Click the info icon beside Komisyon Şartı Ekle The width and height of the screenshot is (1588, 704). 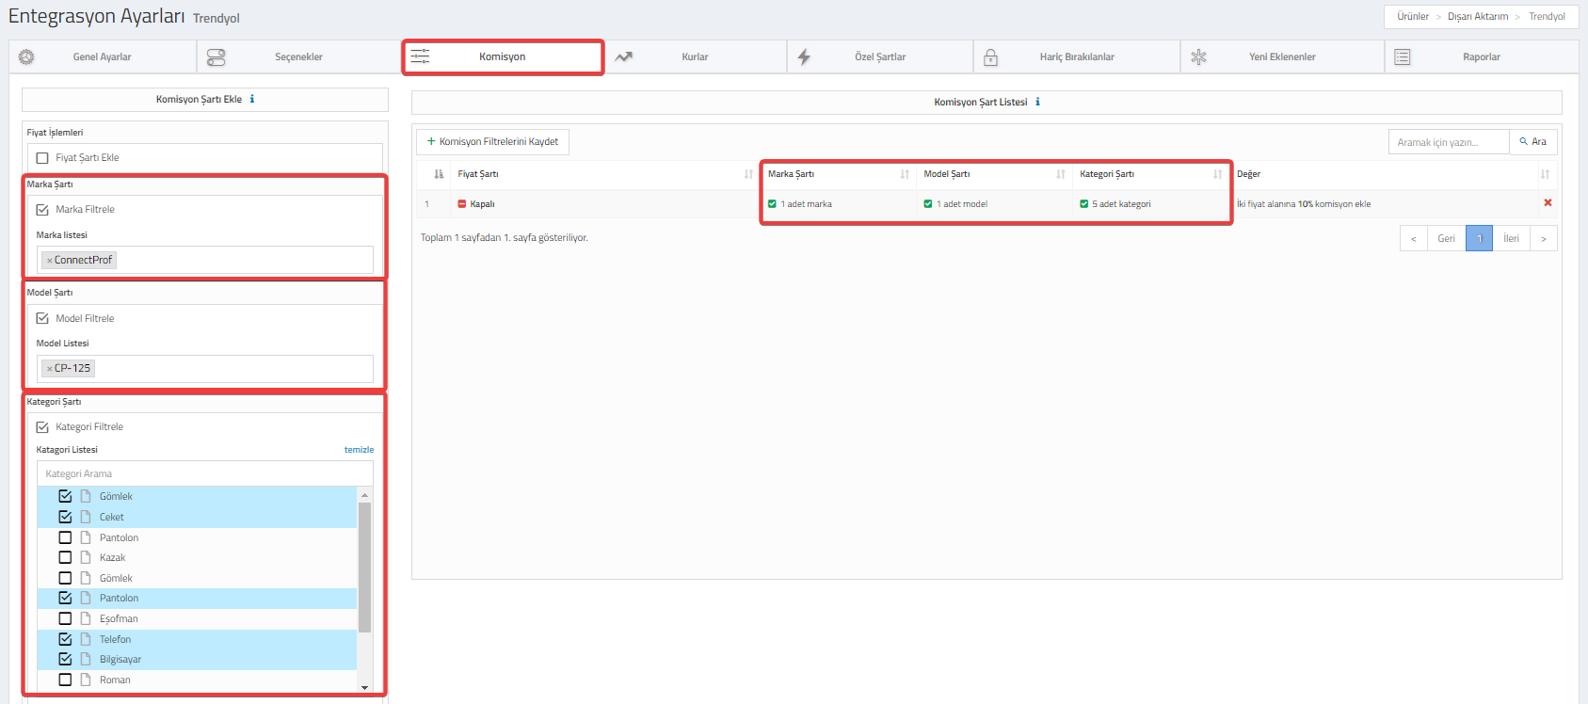(252, 99)
